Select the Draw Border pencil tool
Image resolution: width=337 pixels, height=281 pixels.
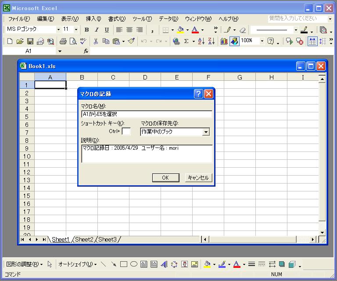pyautogui.click(x=228, y=30)
